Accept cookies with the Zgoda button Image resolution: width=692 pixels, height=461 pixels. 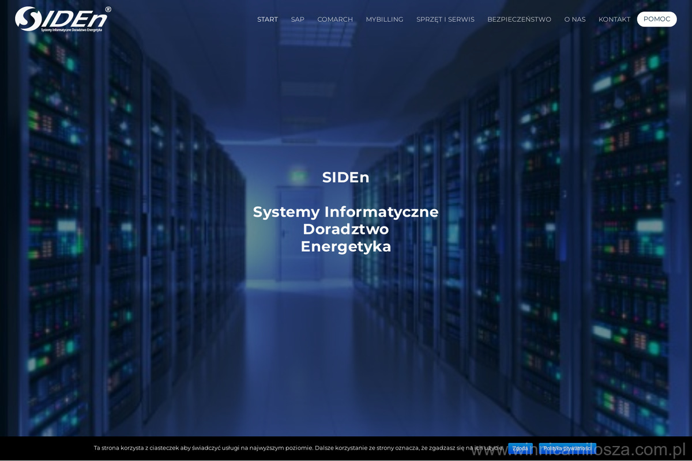(x=520, y=448)
